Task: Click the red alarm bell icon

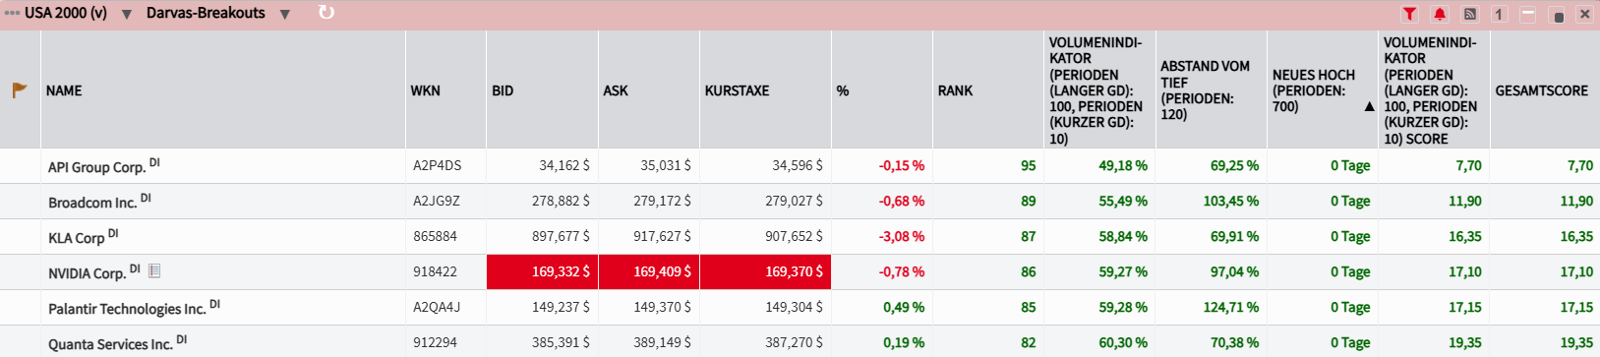Action: coord(1440,14)
